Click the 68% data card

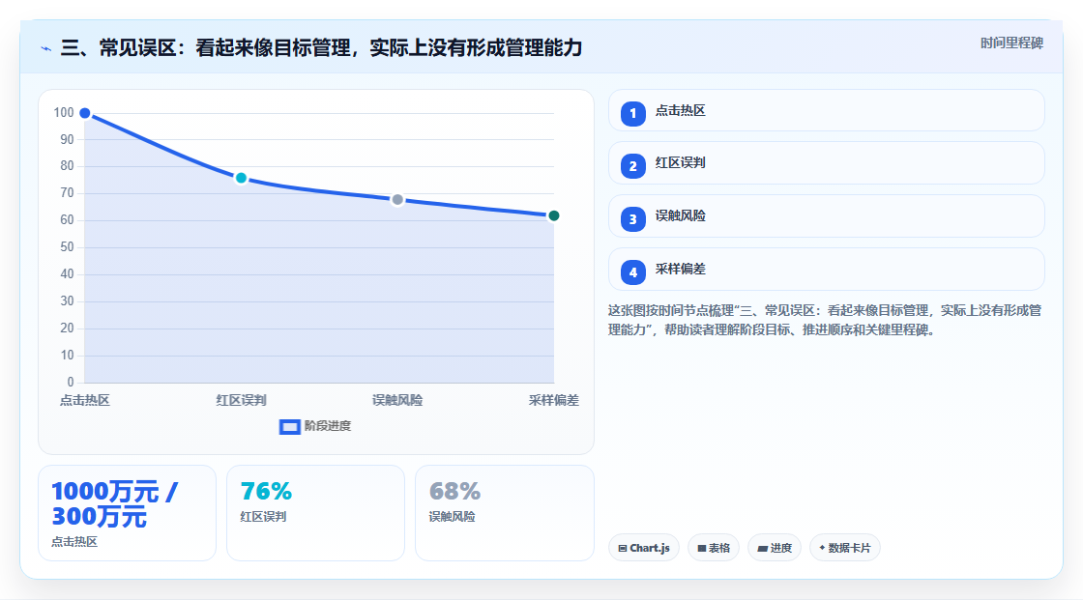[x=504, y=513]
